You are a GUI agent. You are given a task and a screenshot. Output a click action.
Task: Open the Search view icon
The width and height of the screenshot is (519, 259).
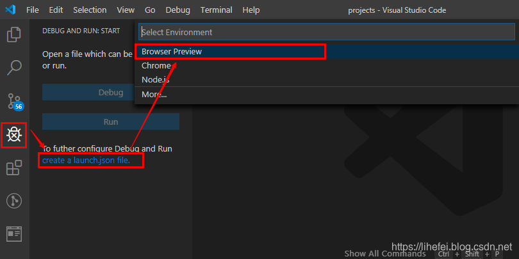click(14, 68)
